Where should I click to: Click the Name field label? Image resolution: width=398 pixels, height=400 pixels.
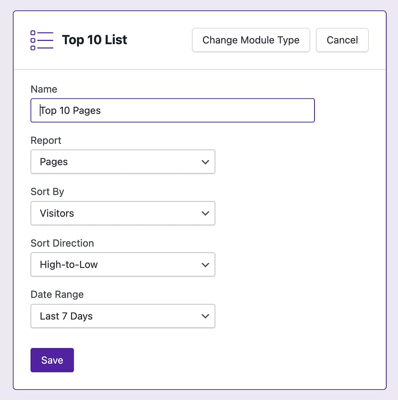click(x=44, y=89)
